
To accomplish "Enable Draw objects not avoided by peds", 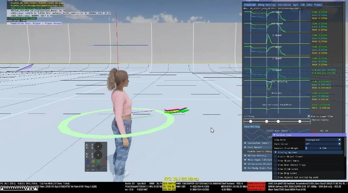I will (x=275, y=178).
